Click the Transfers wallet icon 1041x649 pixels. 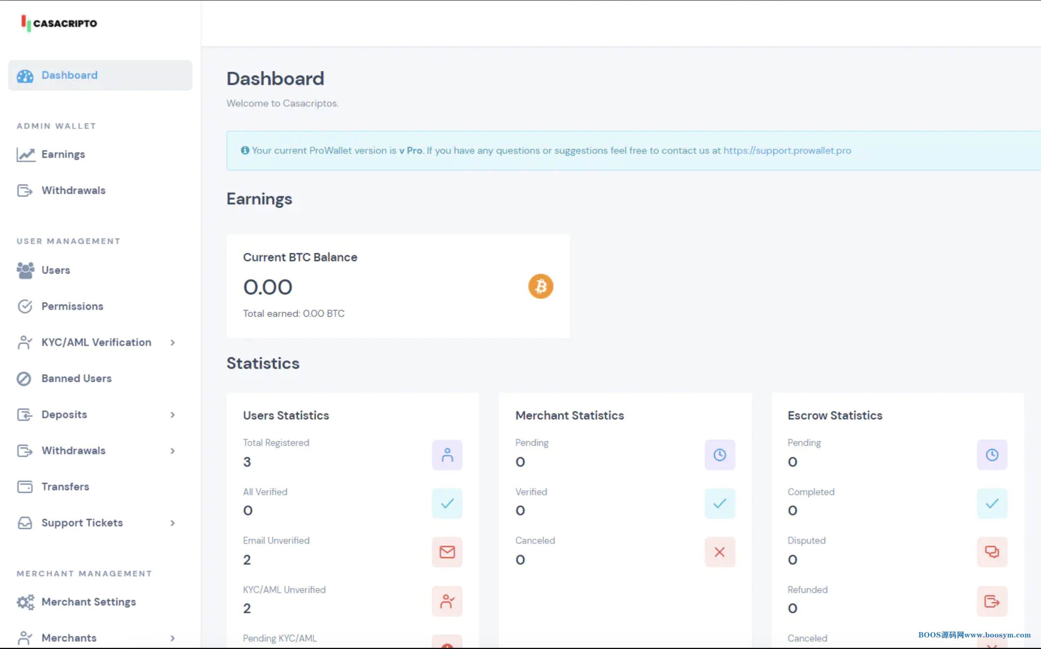click(x=25, y=487)
